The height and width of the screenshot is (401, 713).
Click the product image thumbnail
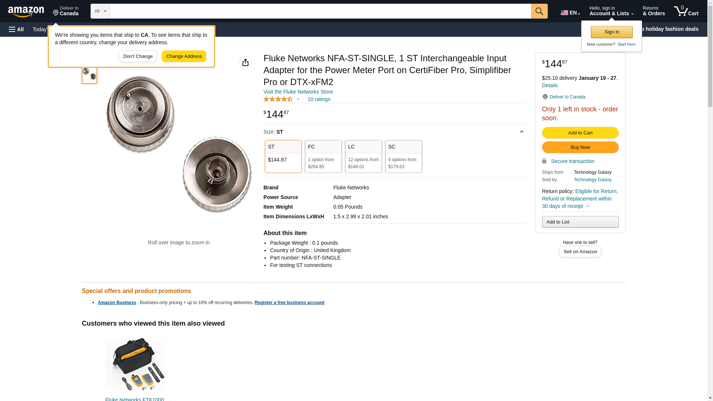tap(89, 75)
